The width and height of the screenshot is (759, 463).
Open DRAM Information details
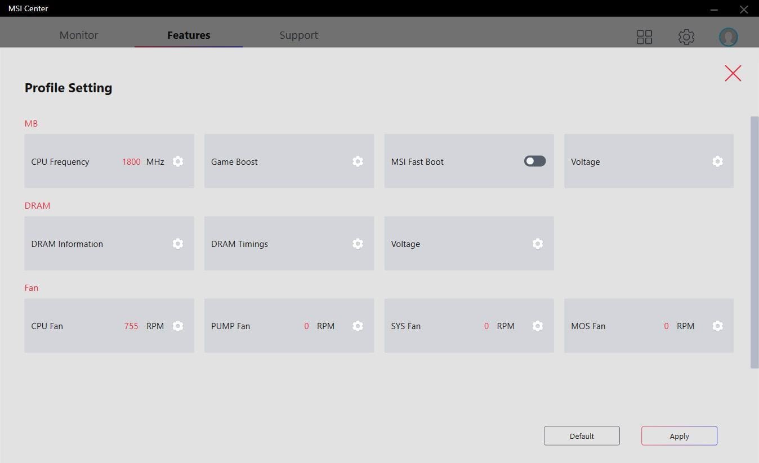pos(178,244)
